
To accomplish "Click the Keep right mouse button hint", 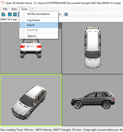I will tap(101, 130).
